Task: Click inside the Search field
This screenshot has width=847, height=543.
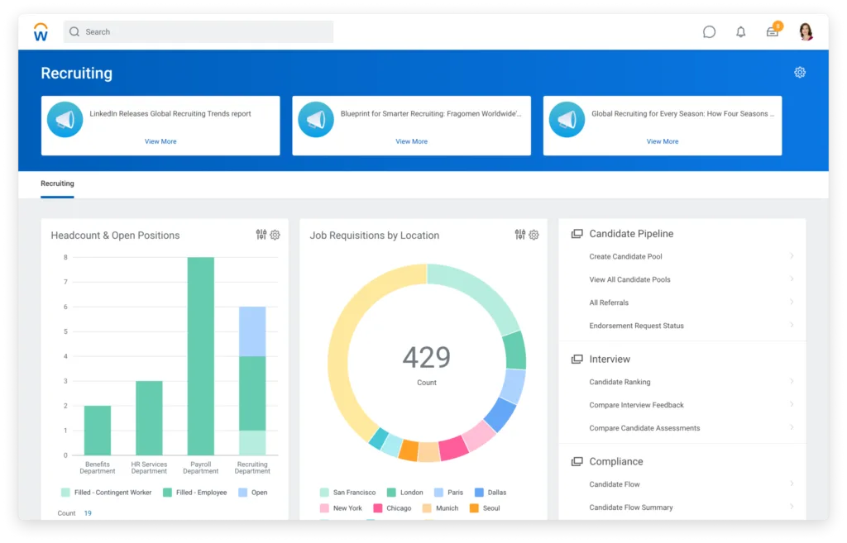Action: point(199,31)
